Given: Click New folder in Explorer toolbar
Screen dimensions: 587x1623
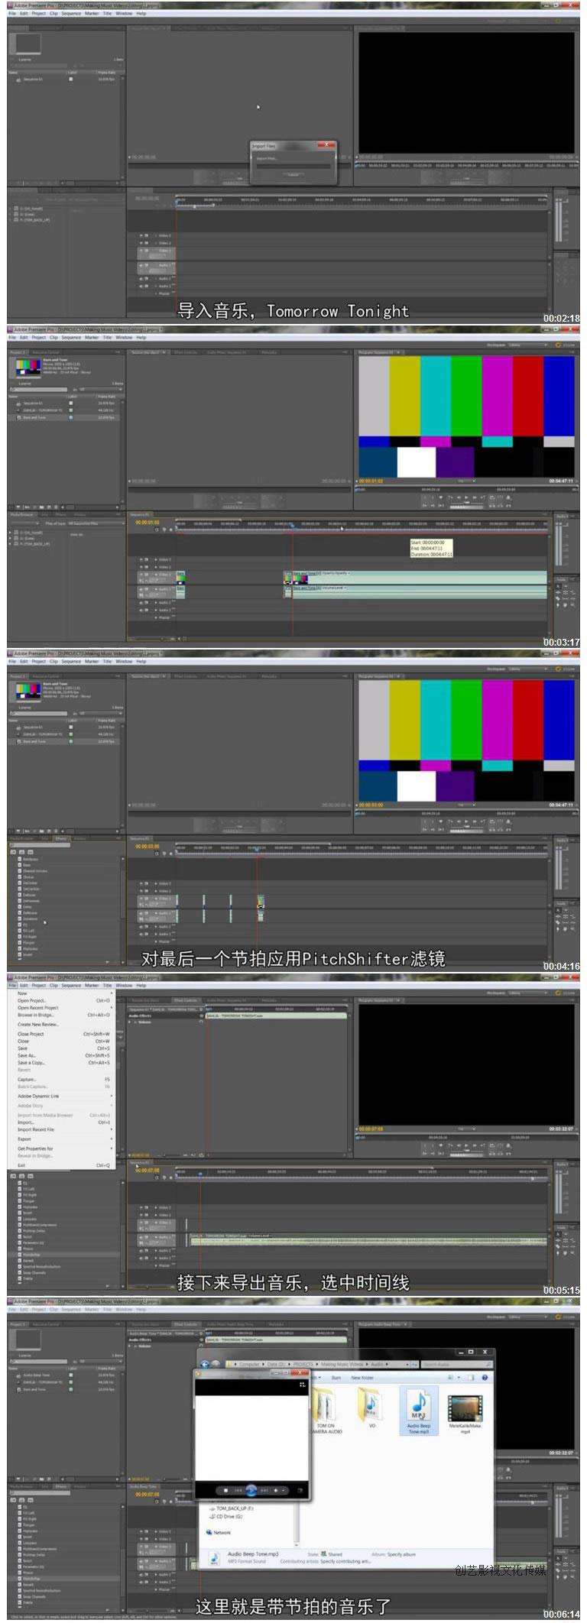Looking at the screenshot, I should pyautogui.click(x=362, y=1377).
